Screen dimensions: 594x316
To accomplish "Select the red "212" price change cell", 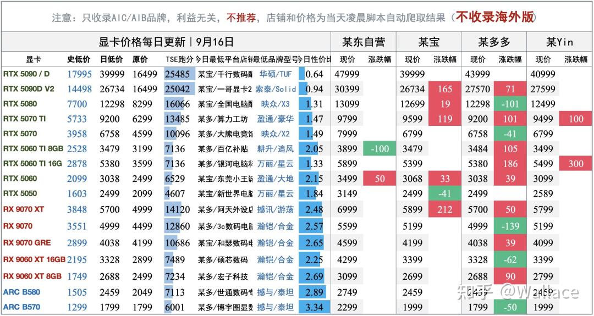I will [445, 209].
